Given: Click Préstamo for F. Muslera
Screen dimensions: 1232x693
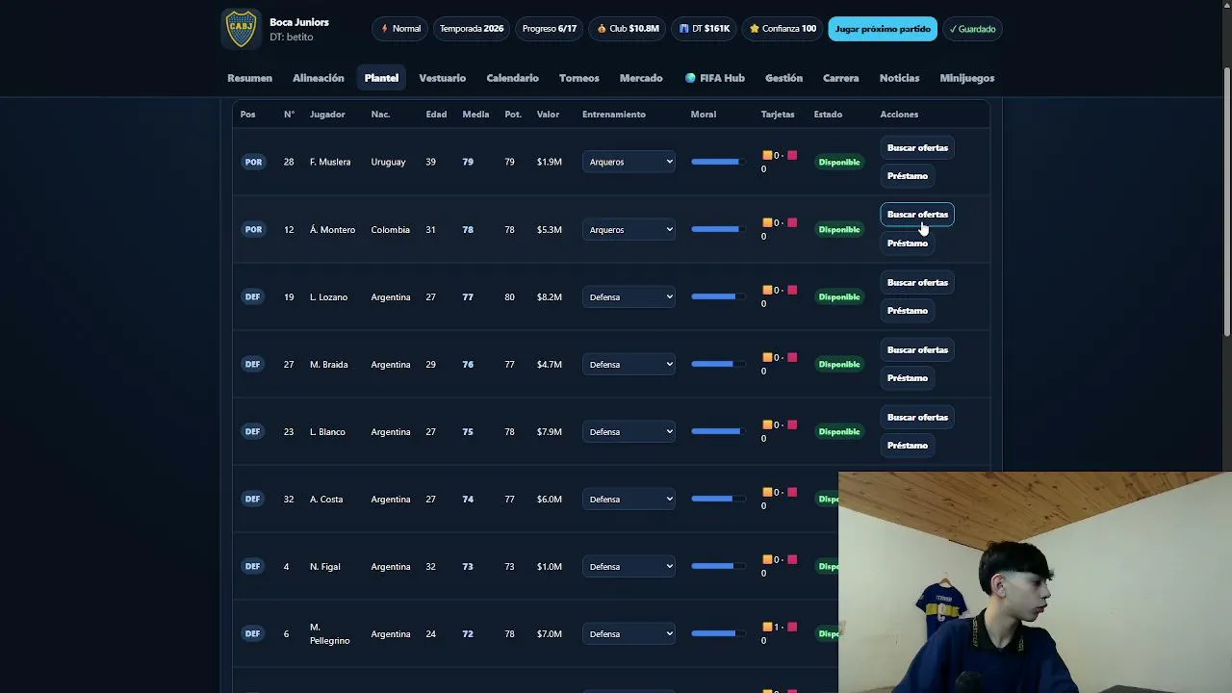Looking at the screenshot, I should click(908, 175).
